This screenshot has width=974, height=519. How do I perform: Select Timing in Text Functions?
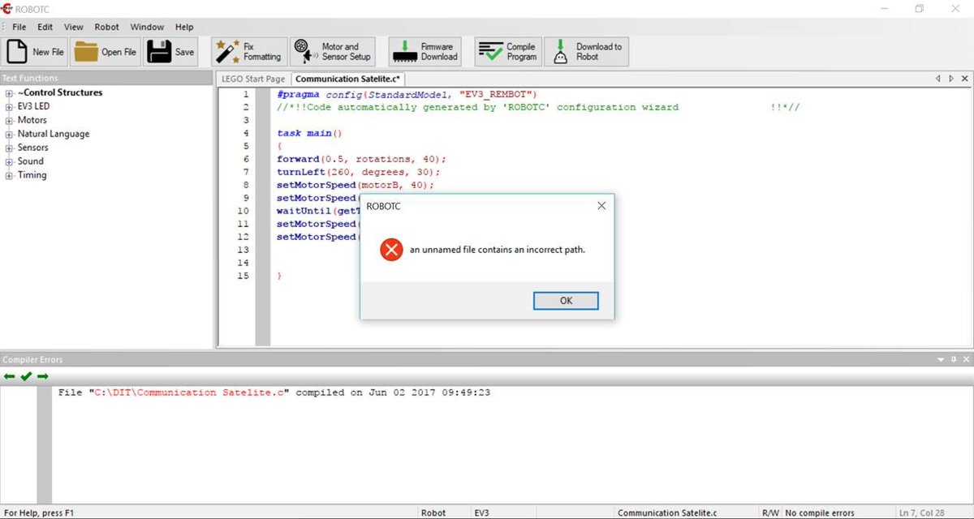[32, 175]
